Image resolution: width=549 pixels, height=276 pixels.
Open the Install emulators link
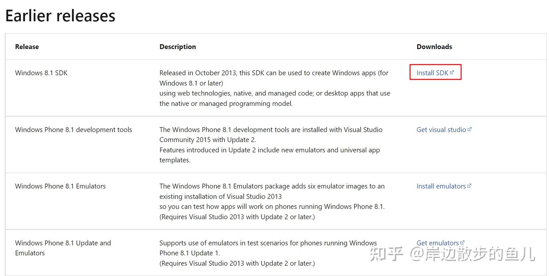tap(441, 186)
